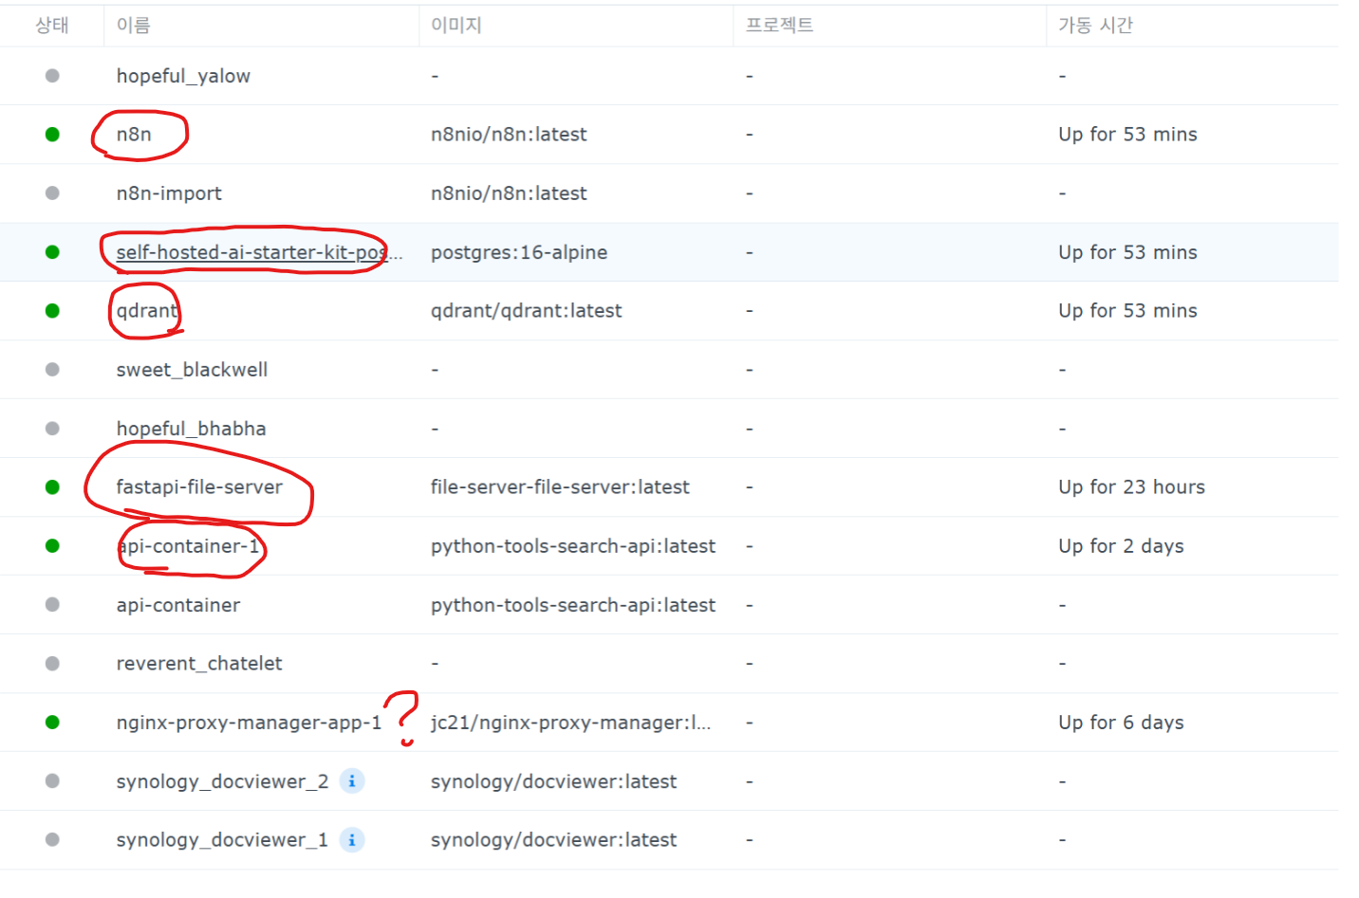This screenshot has width=1359, height=898.
Task: Click n8nio/n8n:latest image in the n8n row
Action: pos(509,135)
